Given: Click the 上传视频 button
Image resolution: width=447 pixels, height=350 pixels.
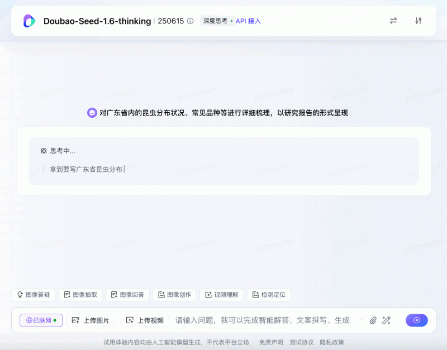Looking at the screenshot, I should pos(145,320).
